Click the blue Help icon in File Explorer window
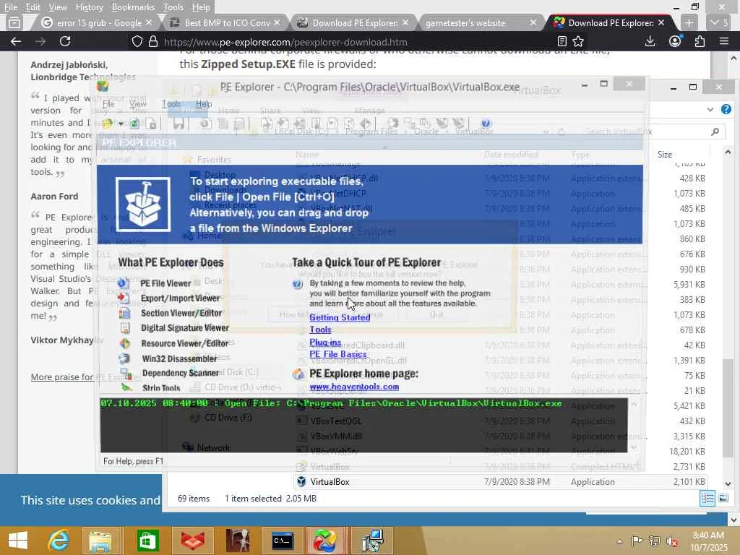The image size is (740, 555). pos(726,110)
